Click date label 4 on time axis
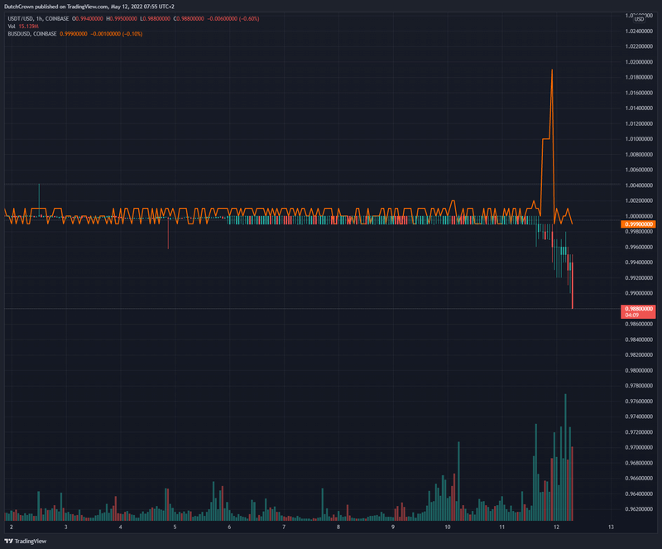 coord(121,527)
